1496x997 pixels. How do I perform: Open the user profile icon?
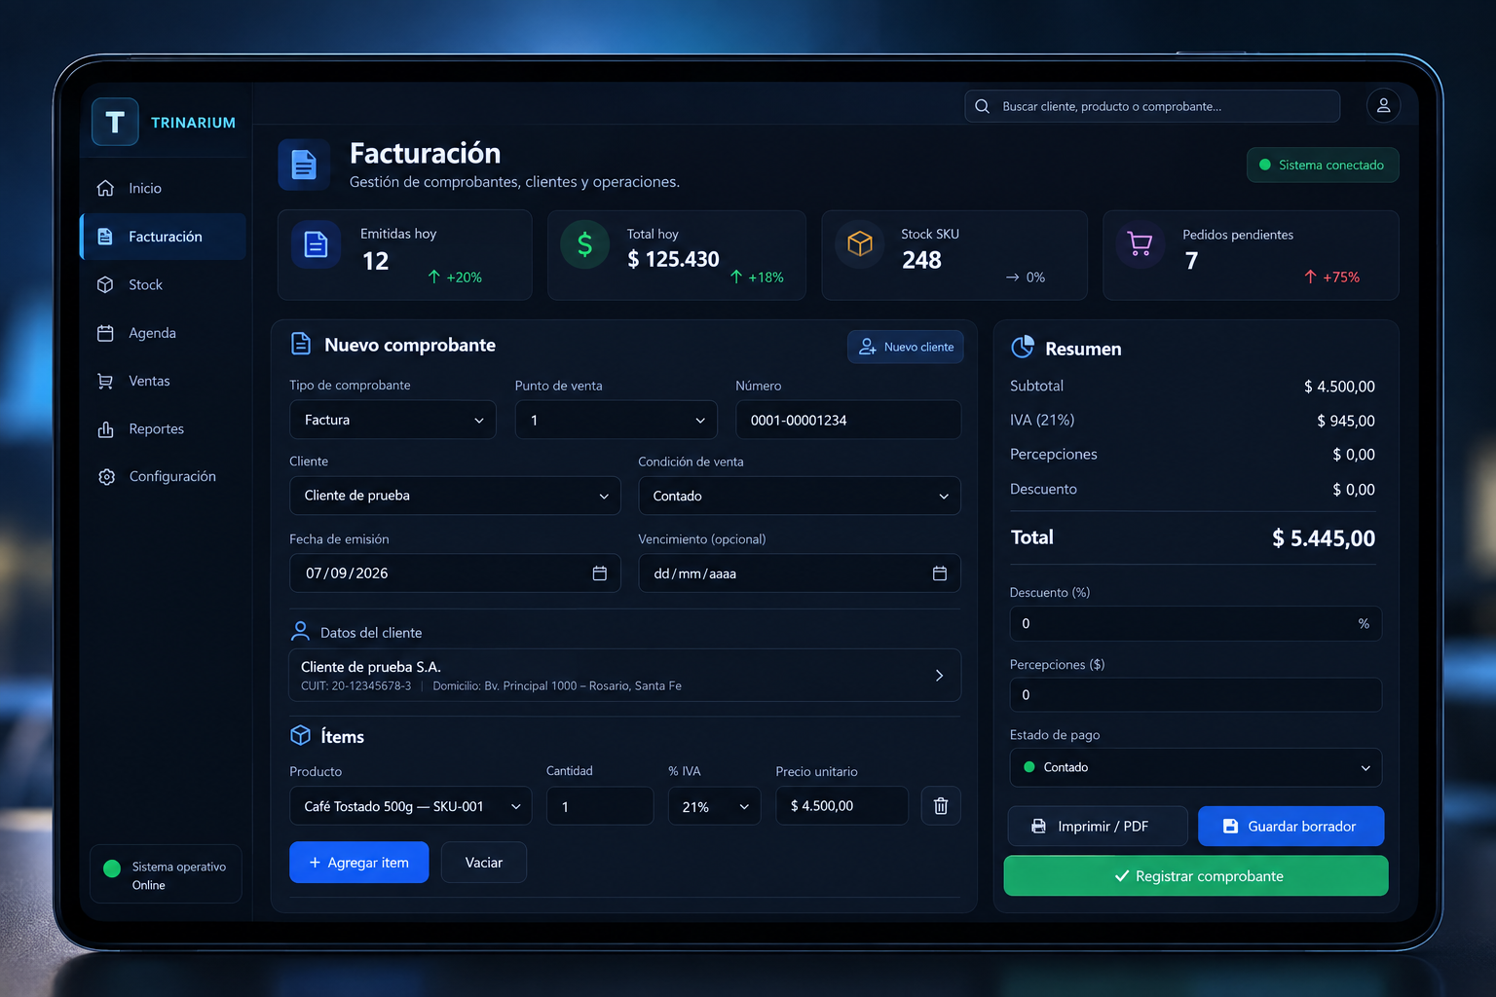point(1383,105)
